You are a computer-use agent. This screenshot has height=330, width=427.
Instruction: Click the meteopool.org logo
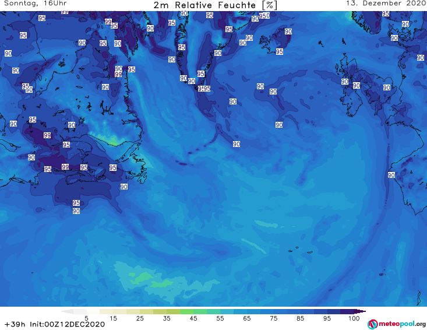(397, 324)
